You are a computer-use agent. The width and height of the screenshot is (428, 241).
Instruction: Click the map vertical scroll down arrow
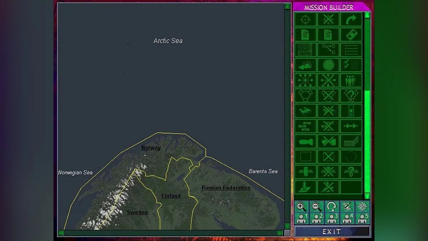tap(287, 226)
